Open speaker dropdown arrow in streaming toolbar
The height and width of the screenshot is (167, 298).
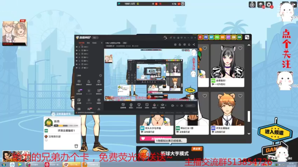[x=165, y=105]
